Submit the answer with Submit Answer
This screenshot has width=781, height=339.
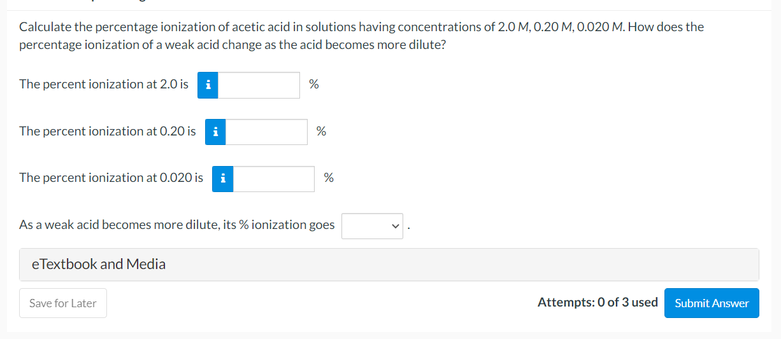712,303
